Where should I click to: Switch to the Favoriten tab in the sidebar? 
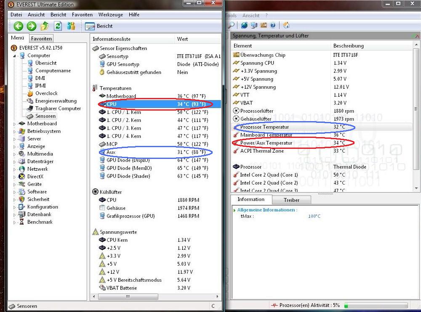click(x=41, y=38)
